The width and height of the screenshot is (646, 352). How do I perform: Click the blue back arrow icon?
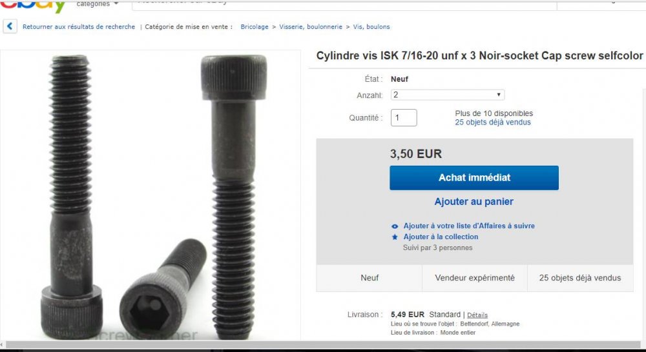10,26
